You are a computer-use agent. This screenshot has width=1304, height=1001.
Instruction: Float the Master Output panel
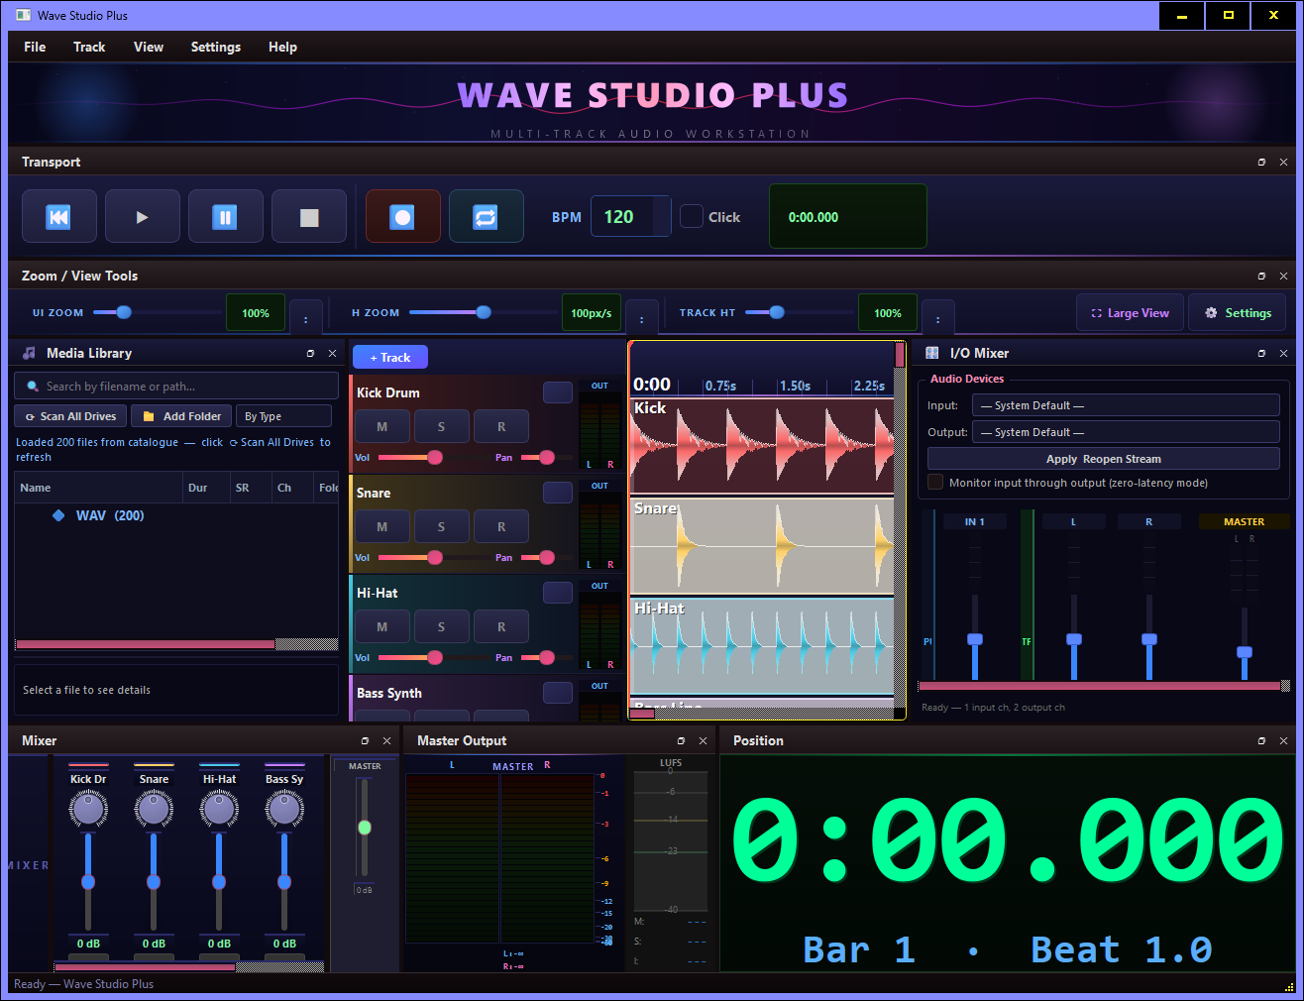pyautogui.click(x=681, y=740)
